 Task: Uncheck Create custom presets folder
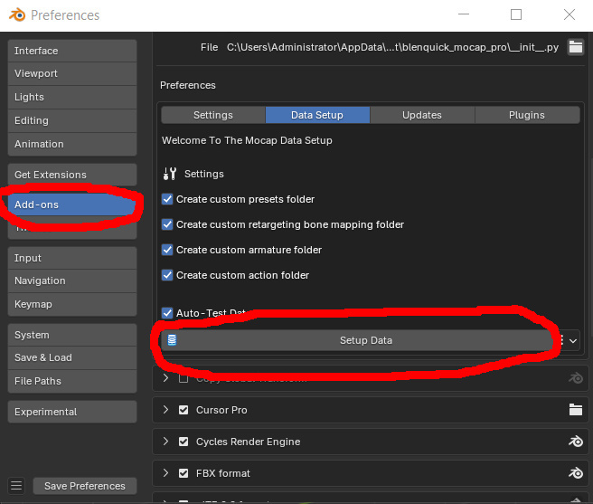(167, 199)
